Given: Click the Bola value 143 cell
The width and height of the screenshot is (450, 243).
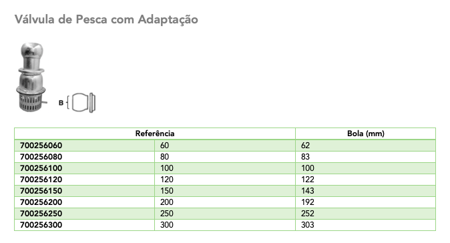Looking at the screenshot, I should (365, 191).
